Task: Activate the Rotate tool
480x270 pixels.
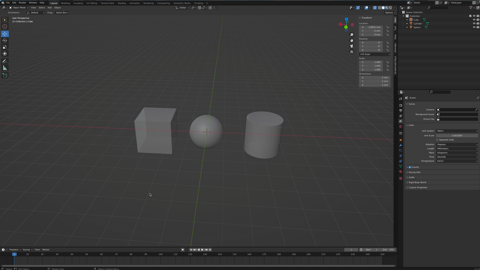Action: point(5,40)
